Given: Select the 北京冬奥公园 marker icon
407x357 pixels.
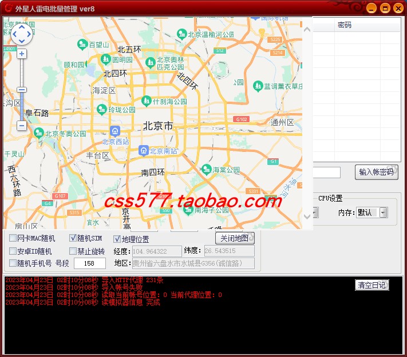Looking at the screenshot, I should click(39, 133).
